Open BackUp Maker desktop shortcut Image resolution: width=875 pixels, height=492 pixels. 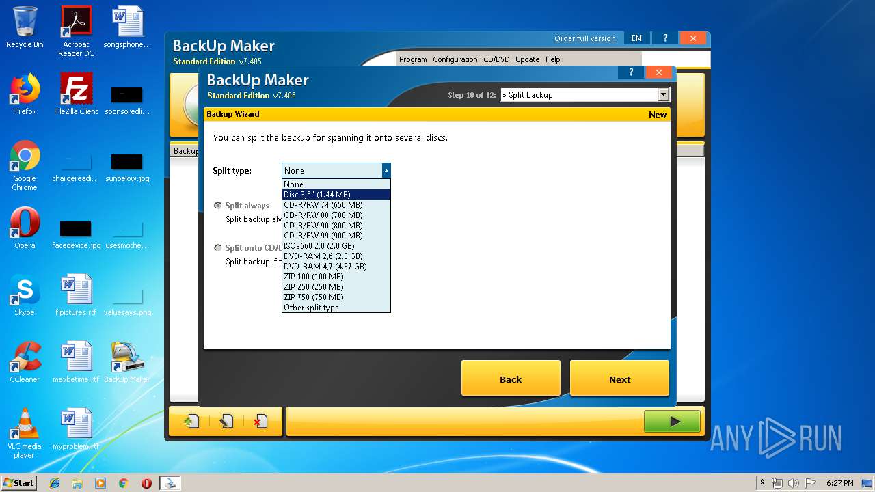pos(127,363)
